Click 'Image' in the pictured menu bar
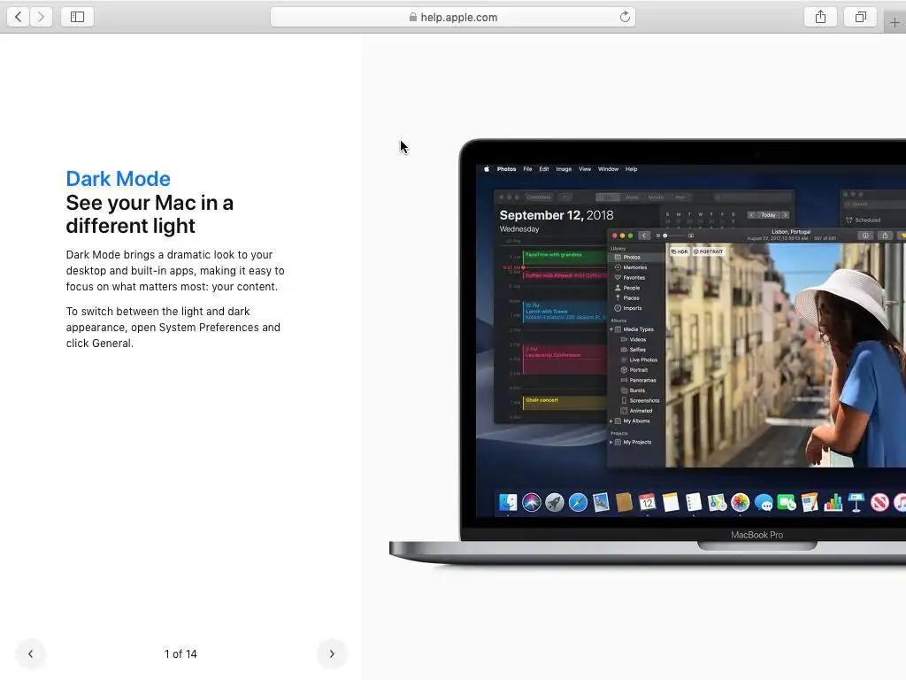This screenshot has width=906, height=680. coord(564,169)
